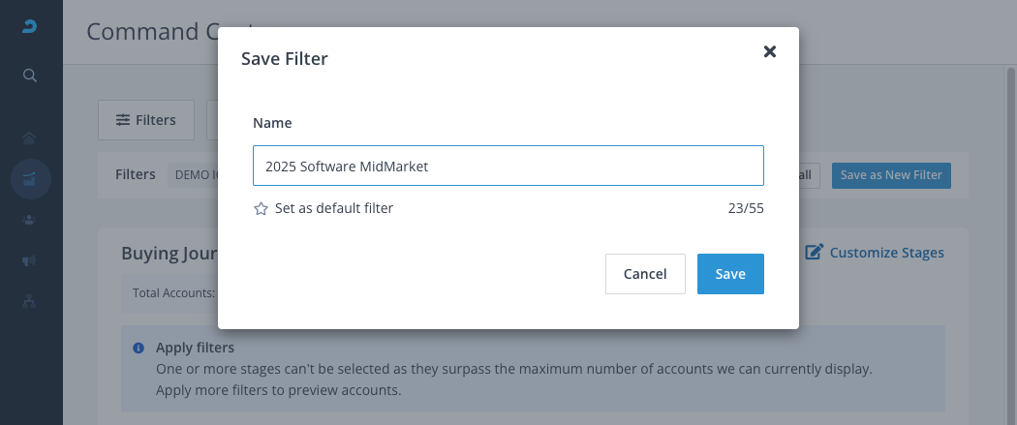Click the Name field containing 2025 Software MidMarket
The height and width of the screenshot is (425, 1017).
[x=508, y=166]
